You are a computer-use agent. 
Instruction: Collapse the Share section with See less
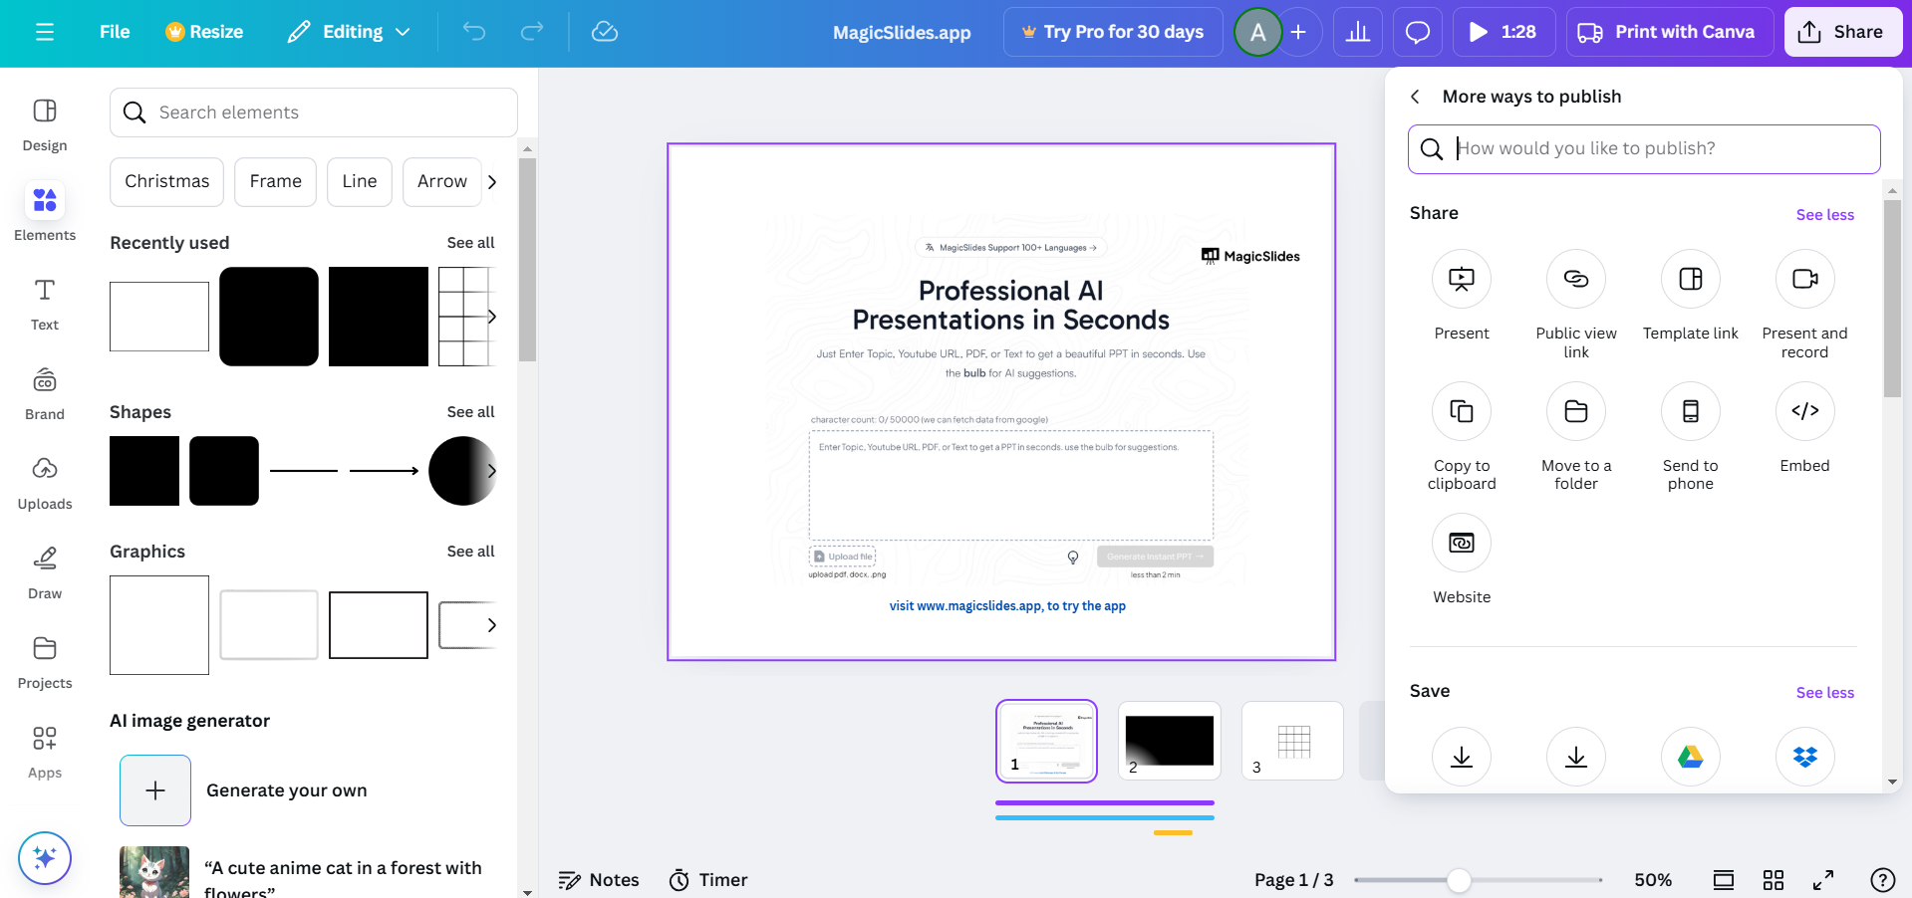[x=1825, y=215]
